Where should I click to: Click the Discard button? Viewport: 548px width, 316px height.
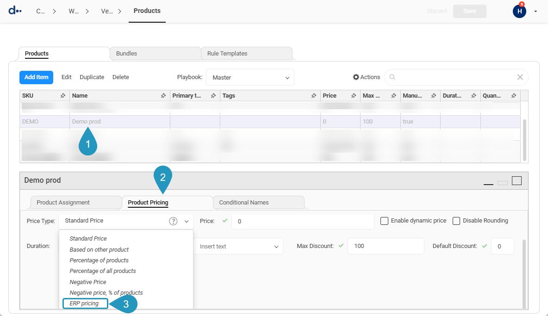437,11
